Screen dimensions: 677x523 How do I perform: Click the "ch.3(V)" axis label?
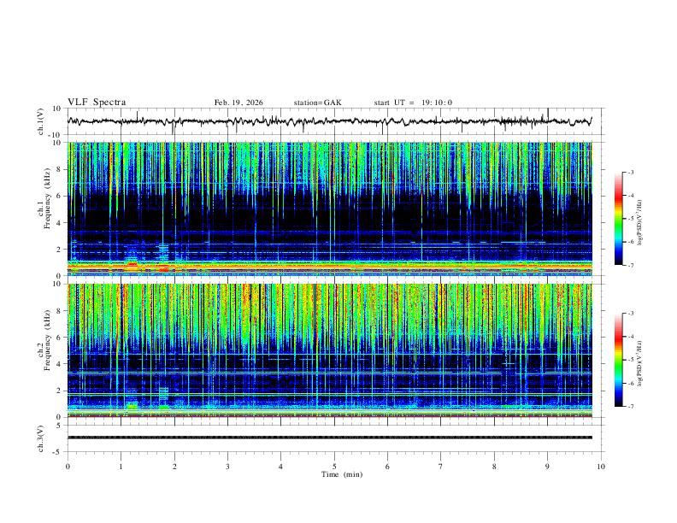(x=41, y=438)
